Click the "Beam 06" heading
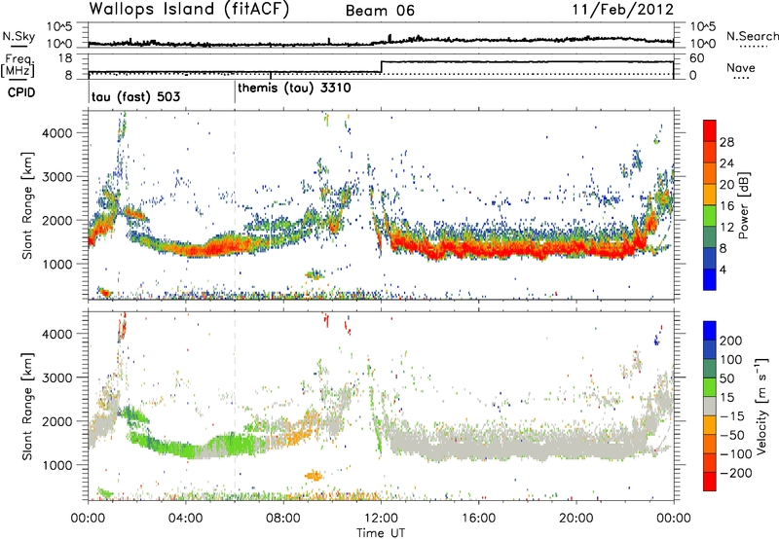 380,11
